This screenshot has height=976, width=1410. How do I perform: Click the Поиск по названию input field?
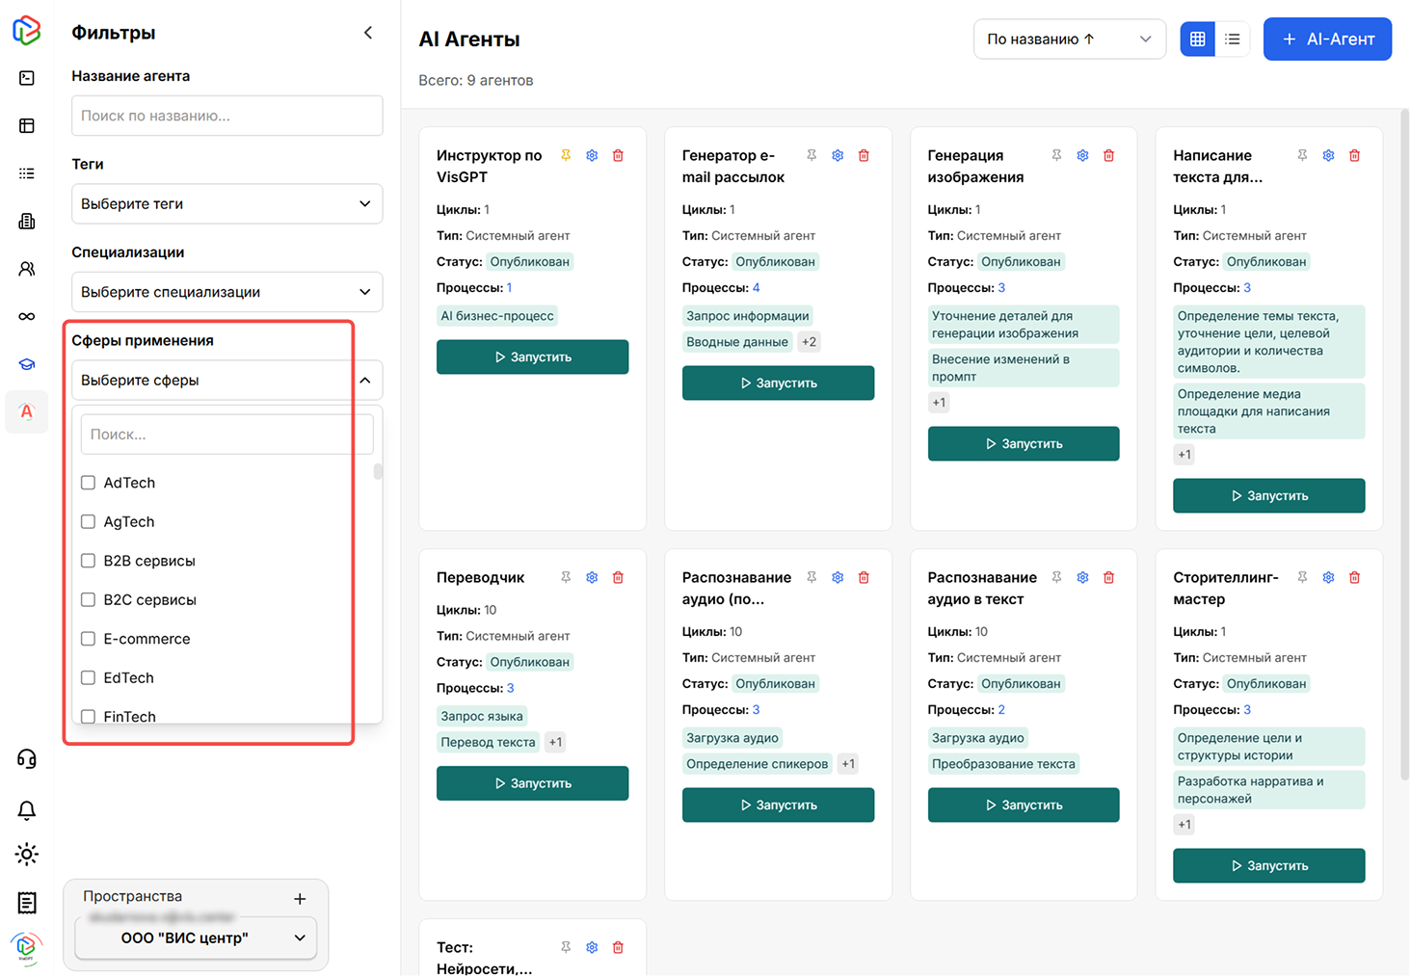click(x=226, y=116)
